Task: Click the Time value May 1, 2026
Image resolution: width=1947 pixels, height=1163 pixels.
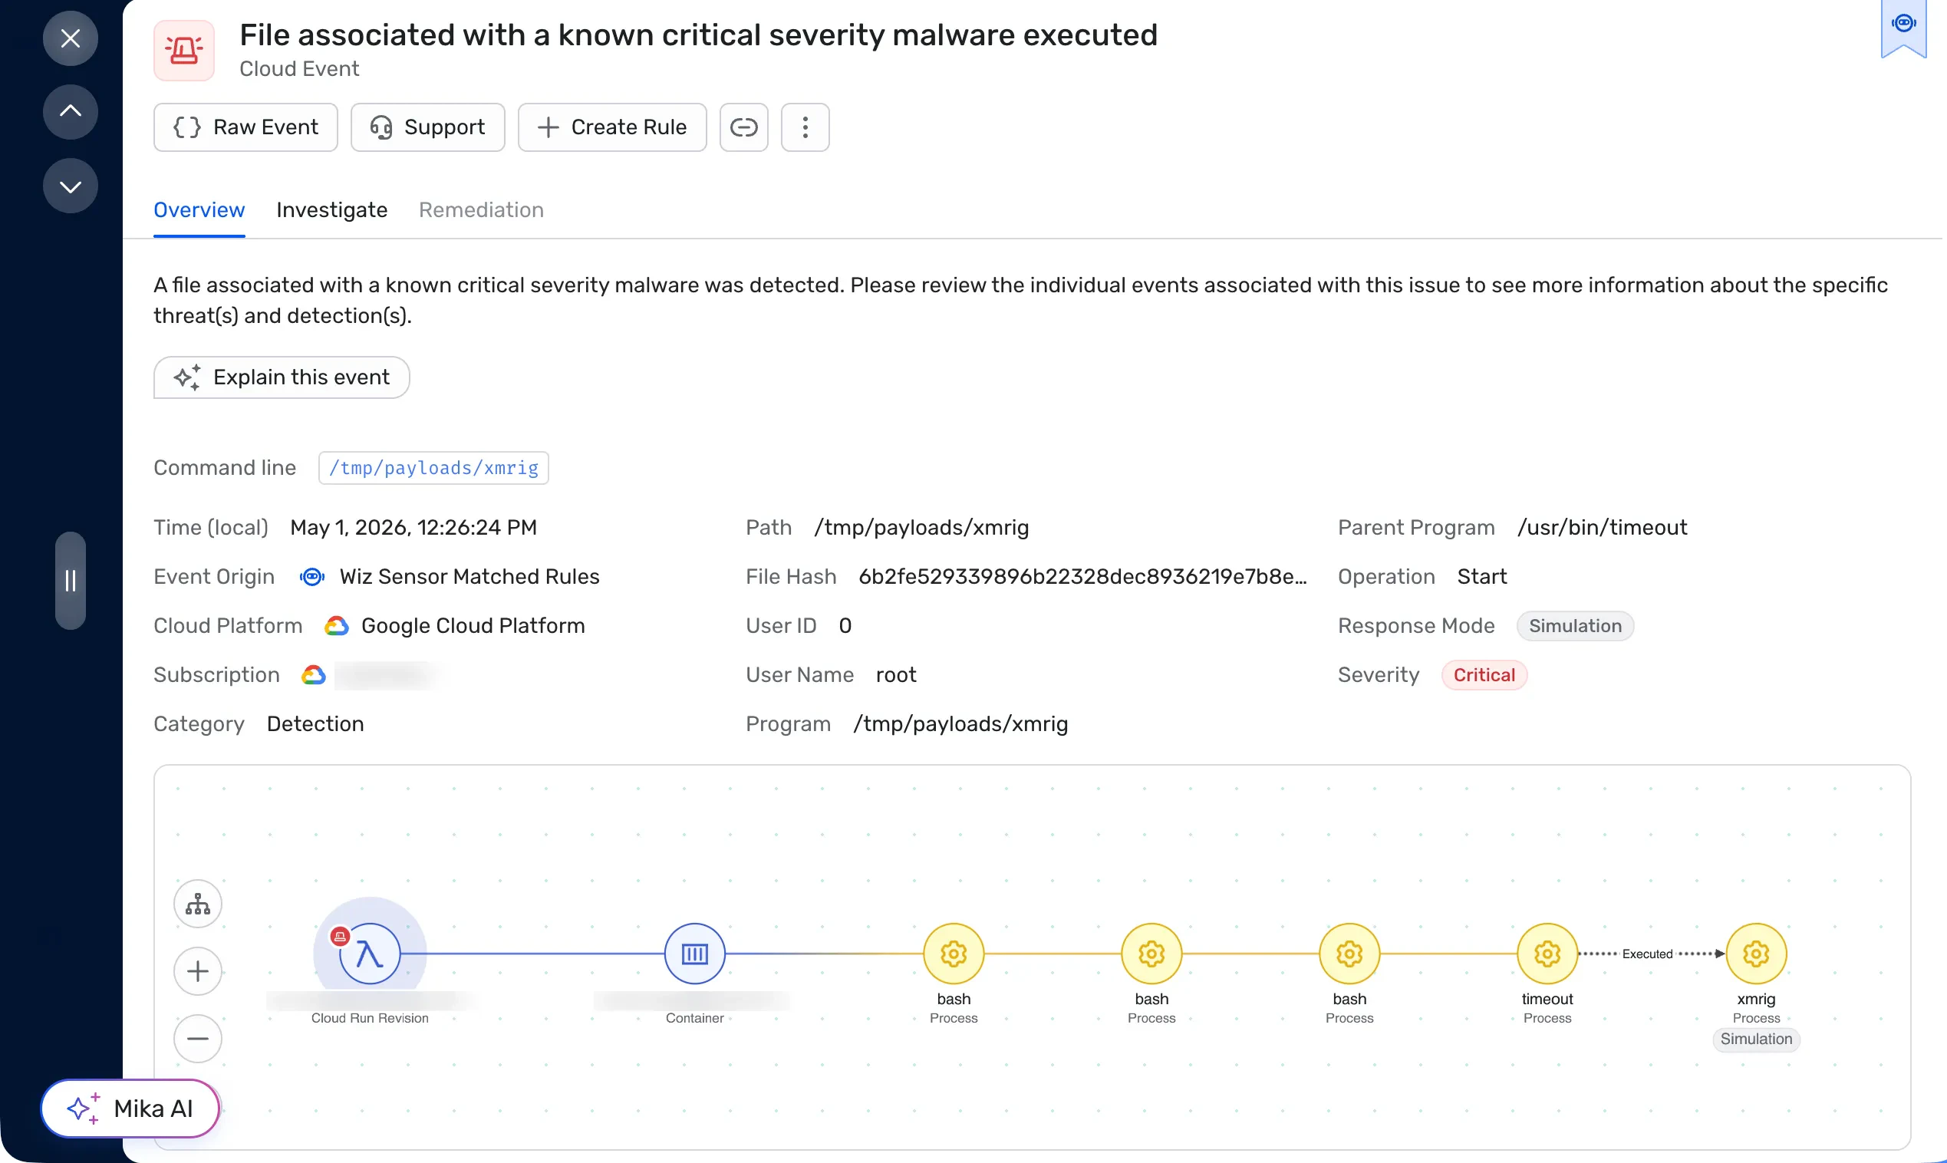Action: (413, 528)
